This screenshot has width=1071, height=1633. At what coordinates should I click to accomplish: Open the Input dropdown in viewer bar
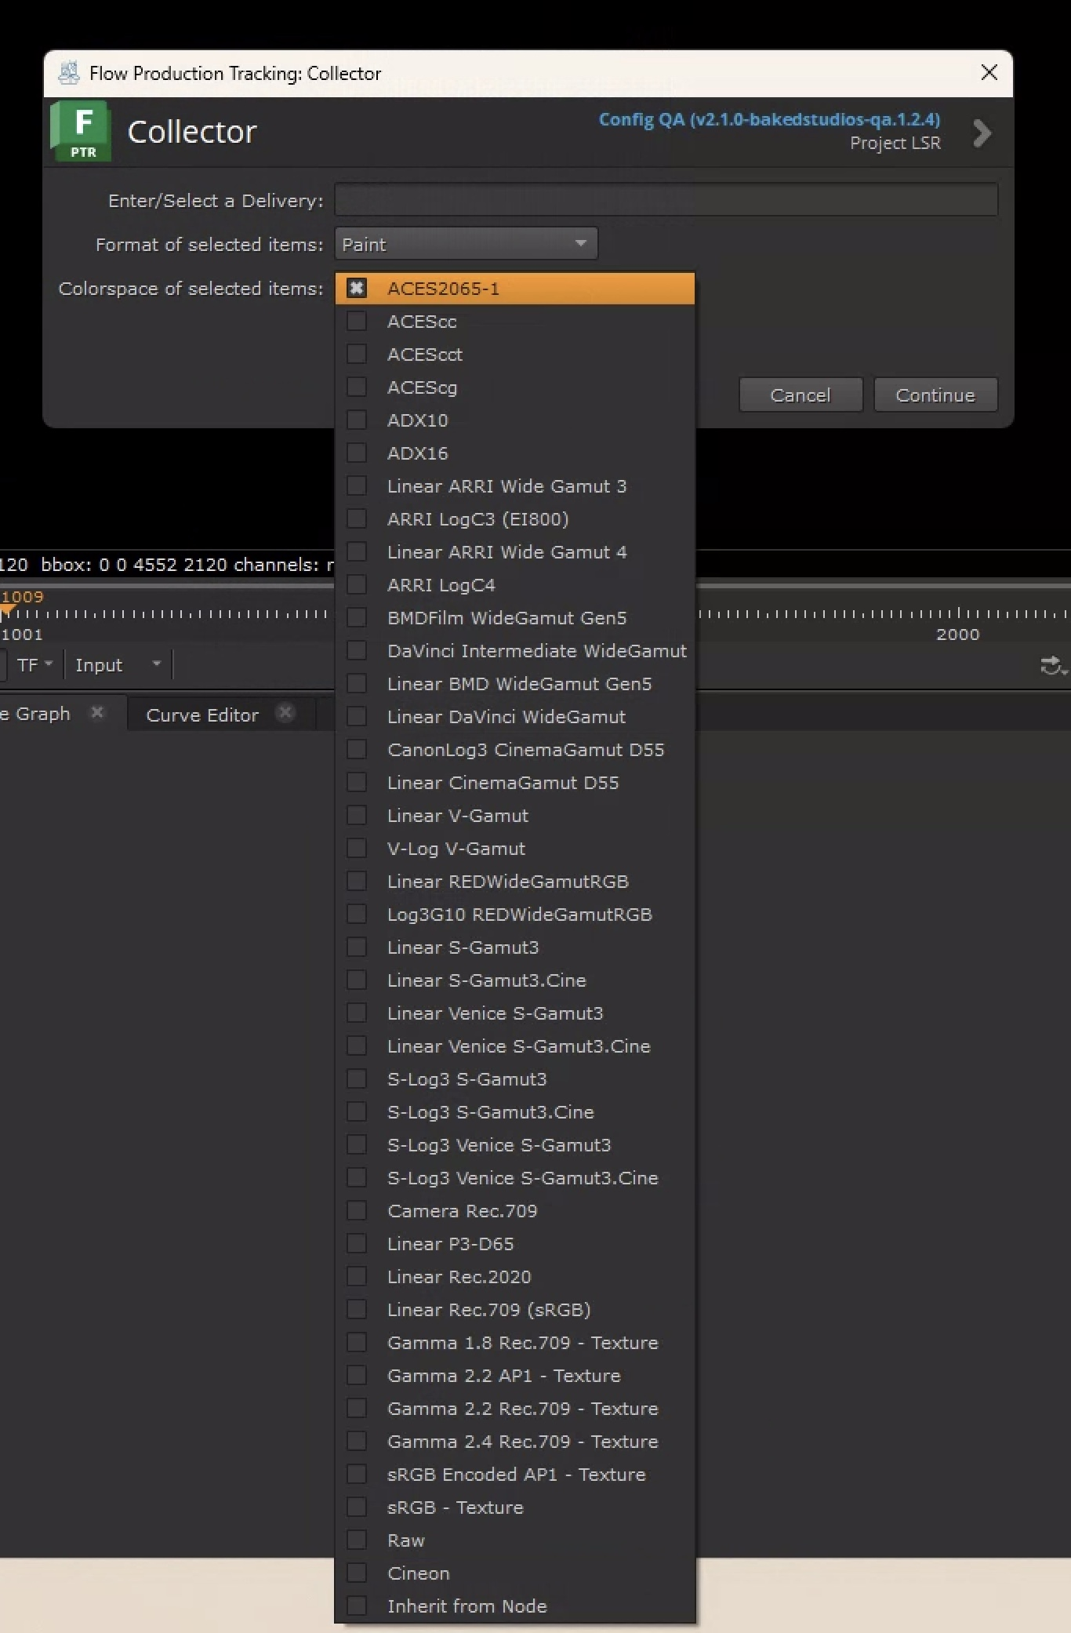[x=118, y=665]
